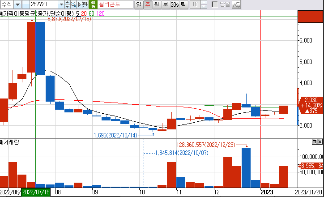Click the small marker icon before 가격이동평균
The image size is (324, 197).
click(1, 14)
